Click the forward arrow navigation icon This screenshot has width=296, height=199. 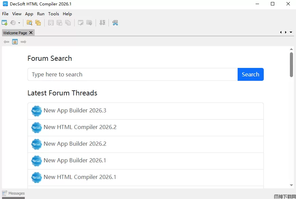pyautogui.click(x=23, y=42)
